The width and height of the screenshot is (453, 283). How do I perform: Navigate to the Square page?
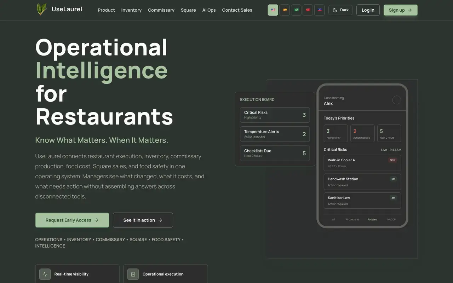(x=188, y=10)
